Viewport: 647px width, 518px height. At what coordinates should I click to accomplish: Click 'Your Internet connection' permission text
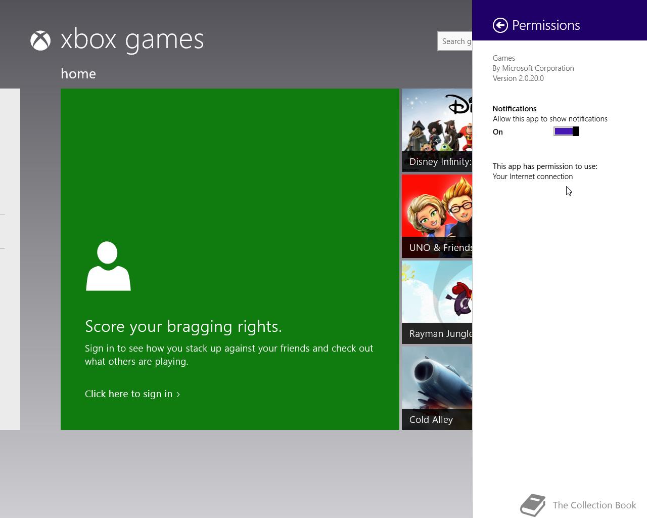pos(533,177)
